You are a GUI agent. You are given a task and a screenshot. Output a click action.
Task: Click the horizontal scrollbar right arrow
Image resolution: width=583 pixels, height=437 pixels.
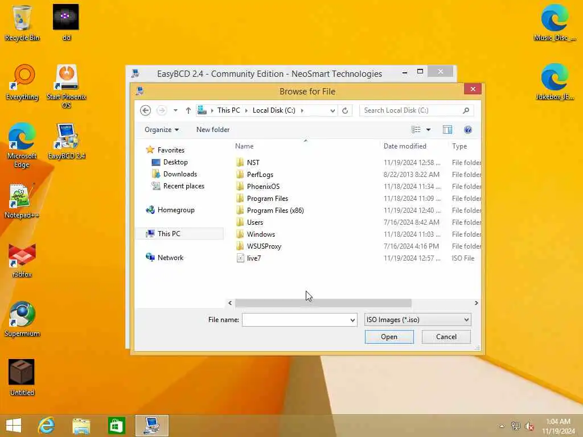pos(477,303)
